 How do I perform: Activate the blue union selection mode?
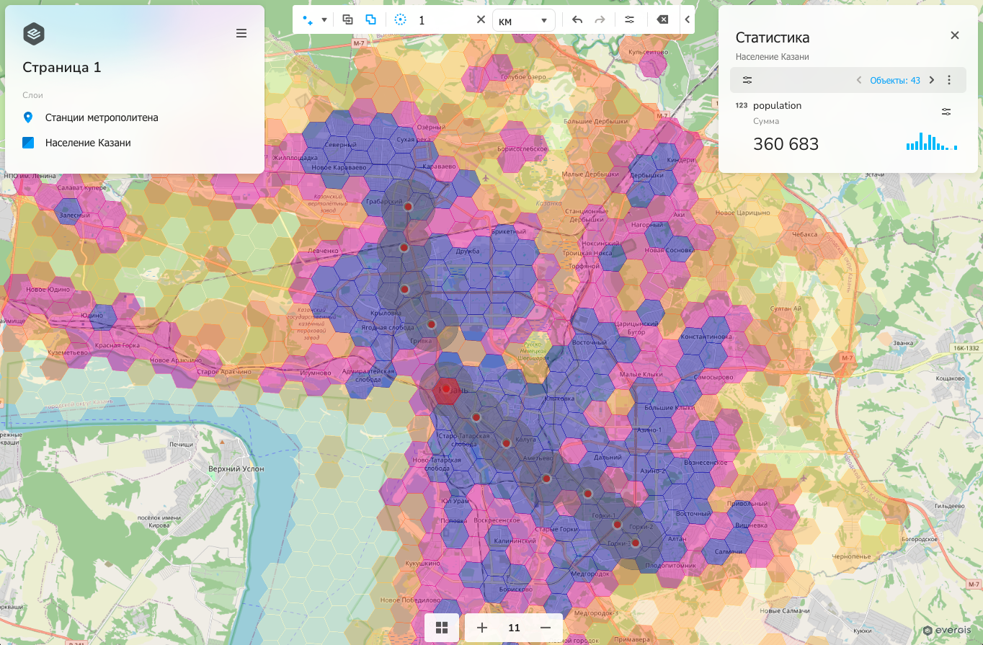pyautogui.click(x=370, y=20)
